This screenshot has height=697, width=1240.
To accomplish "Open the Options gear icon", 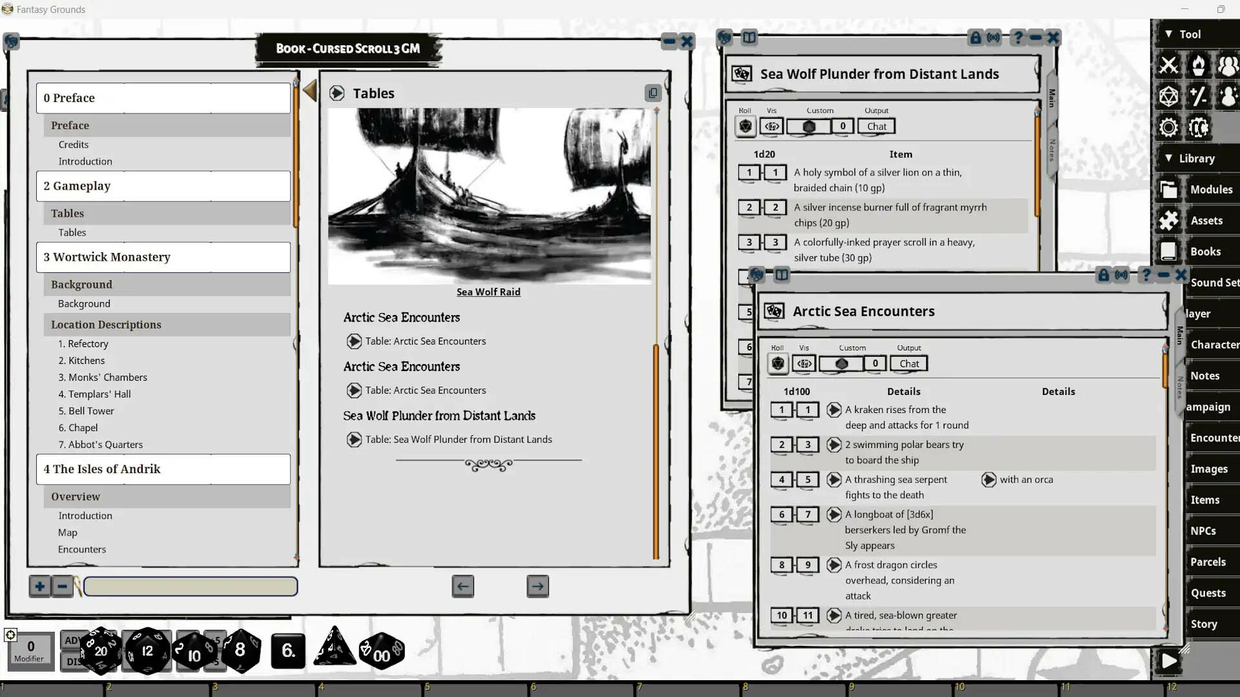I will point(1169,127).
